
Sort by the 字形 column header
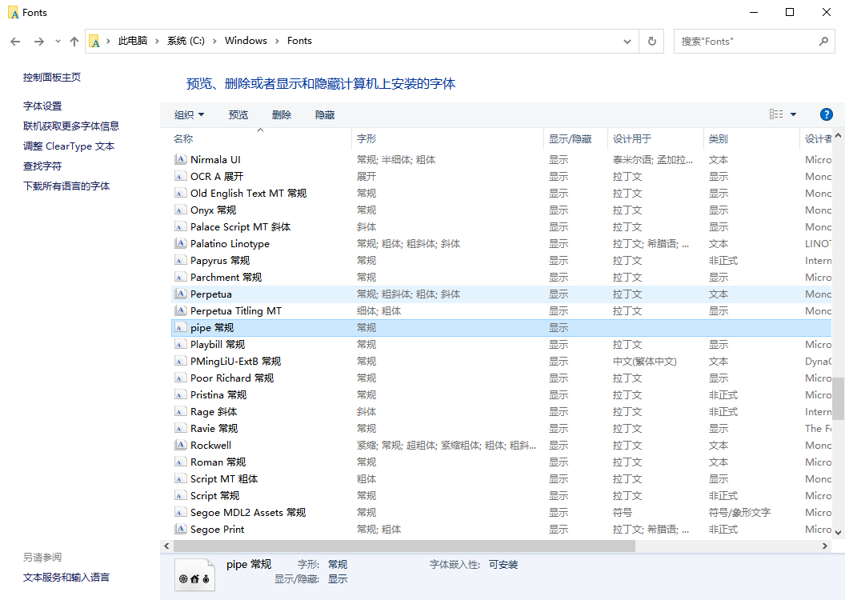366,139
